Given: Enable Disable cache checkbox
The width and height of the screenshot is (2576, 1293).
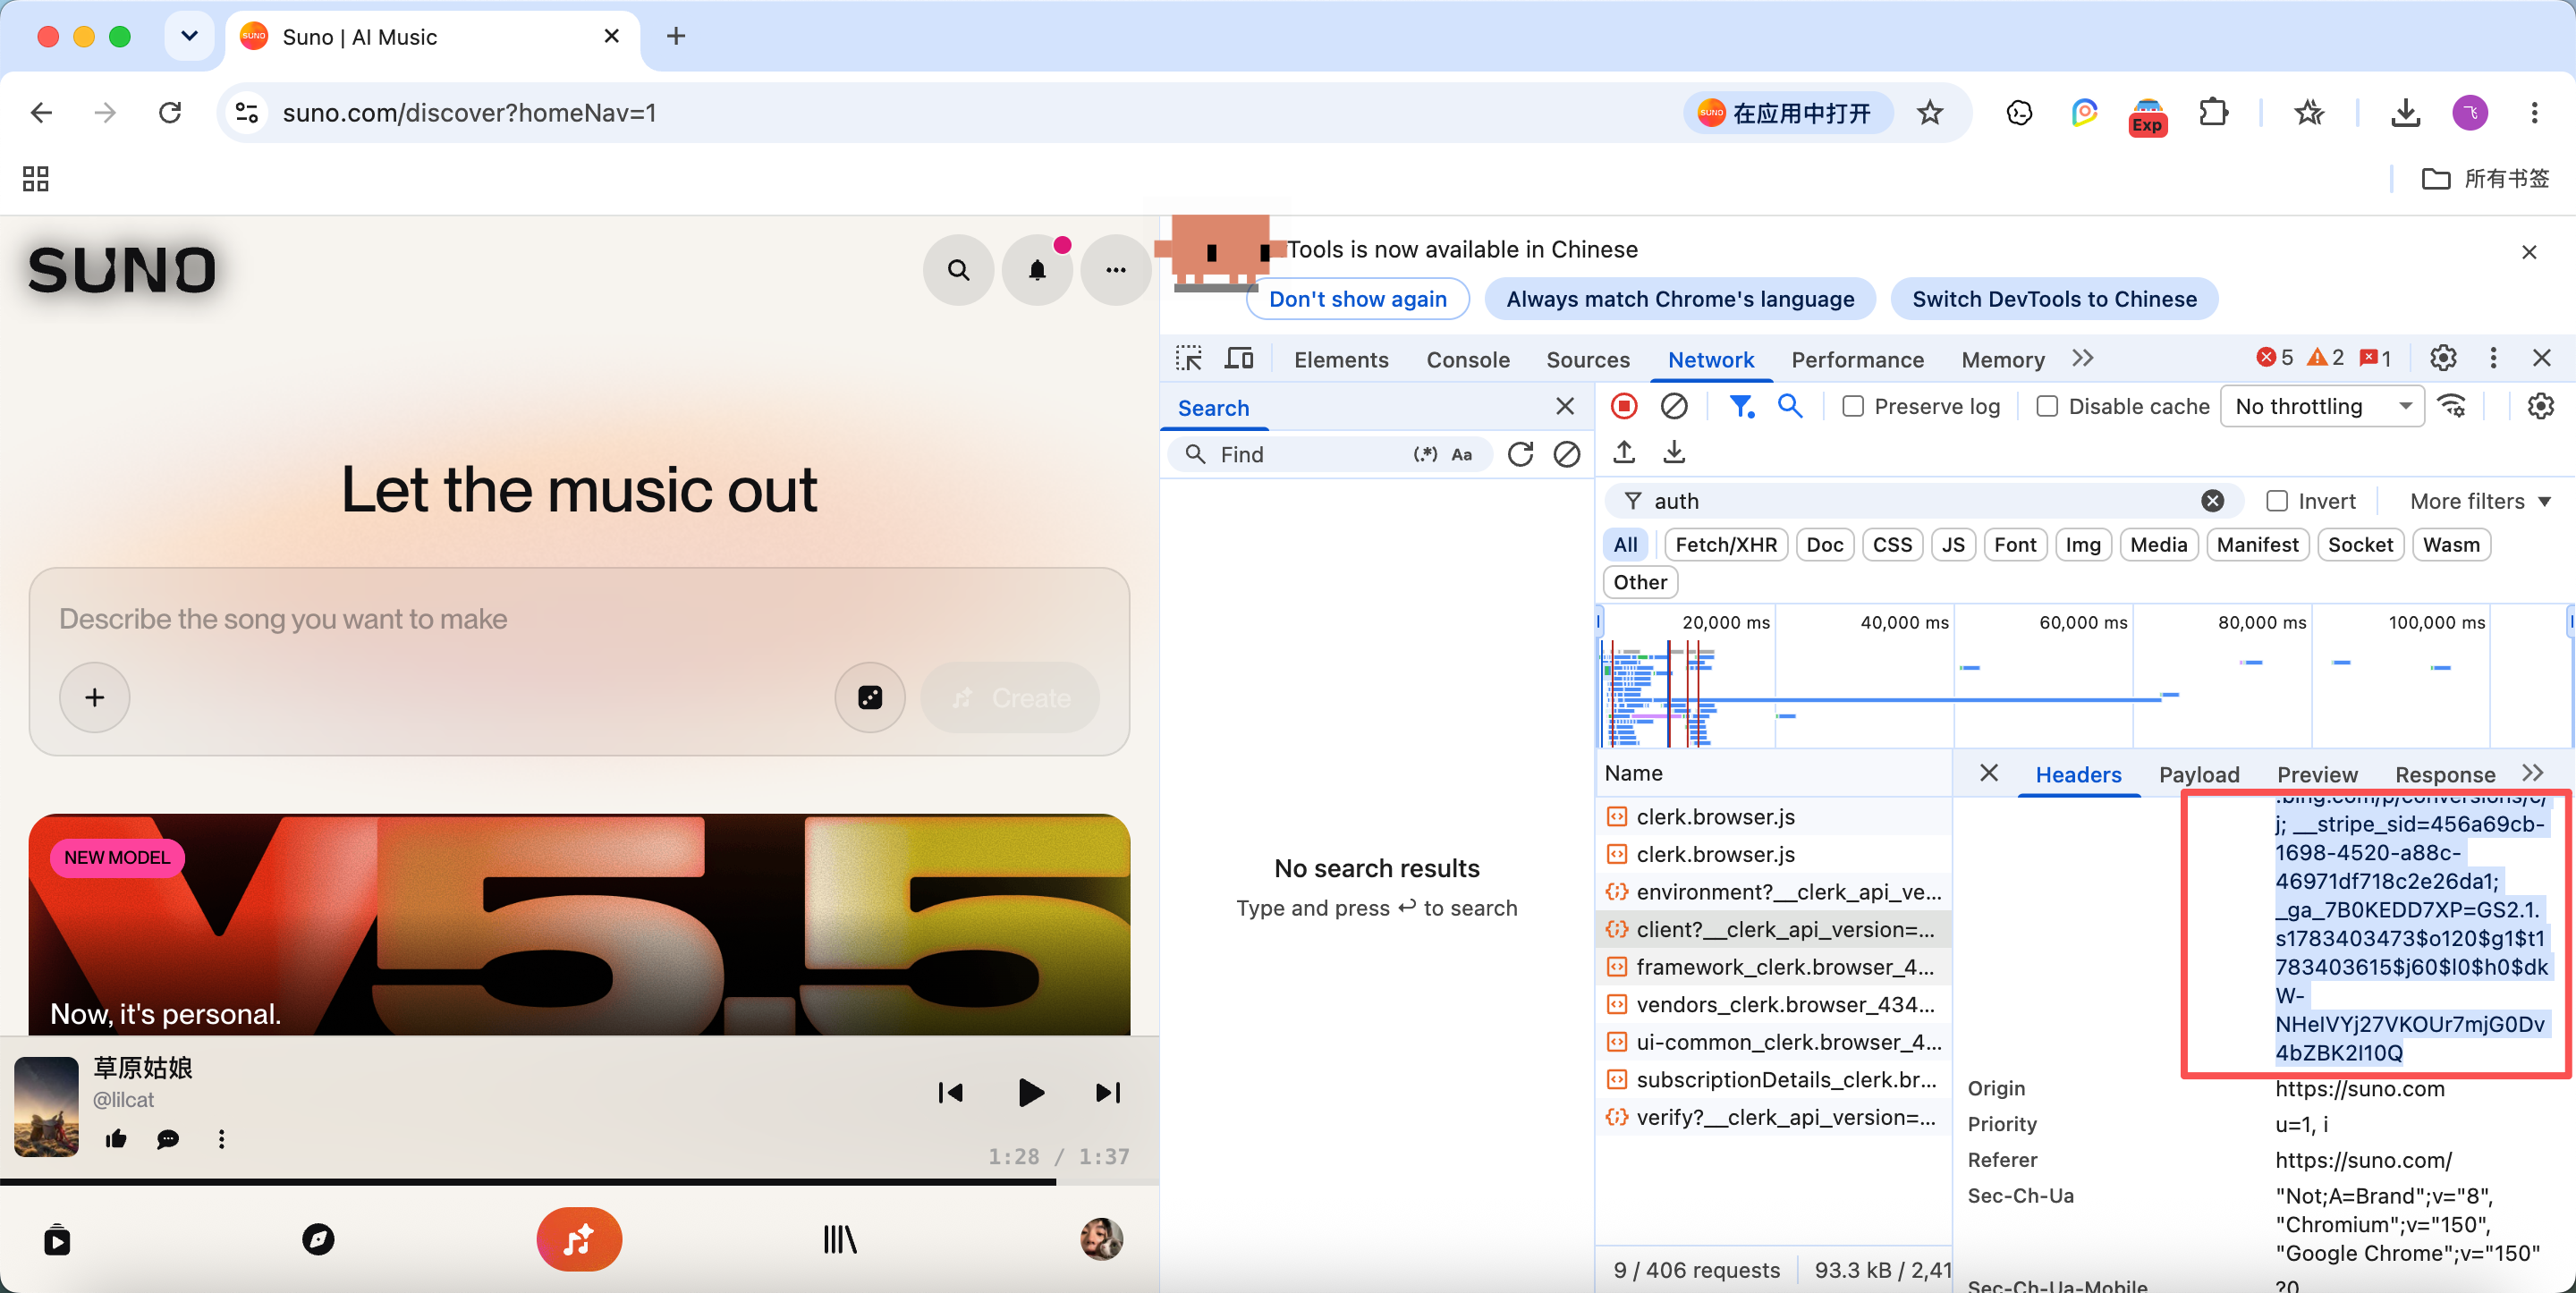Looking at the screenshot, I should (2047, 407).
